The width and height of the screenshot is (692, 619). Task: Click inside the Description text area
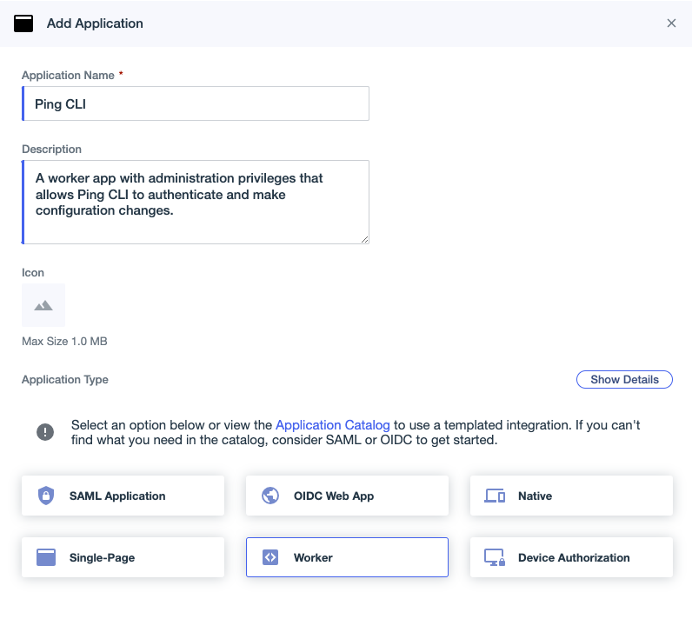[x=196, y=202]
